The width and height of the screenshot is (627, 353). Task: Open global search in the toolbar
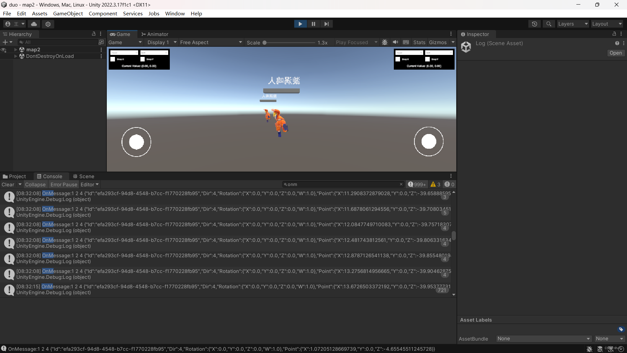click(x=549, y=24)
